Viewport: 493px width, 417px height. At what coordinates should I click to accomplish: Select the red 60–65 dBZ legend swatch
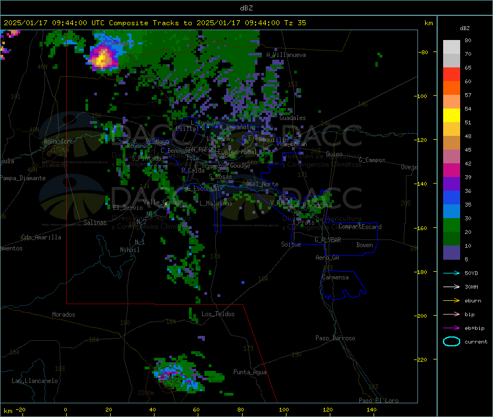click(x=451, y=74)
